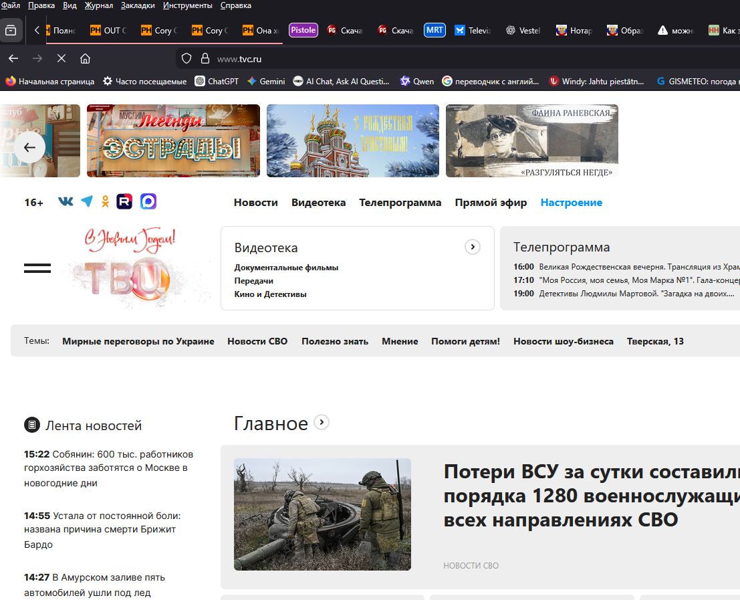Expand Видеотека with its arrow button

[x=472, y=247]
